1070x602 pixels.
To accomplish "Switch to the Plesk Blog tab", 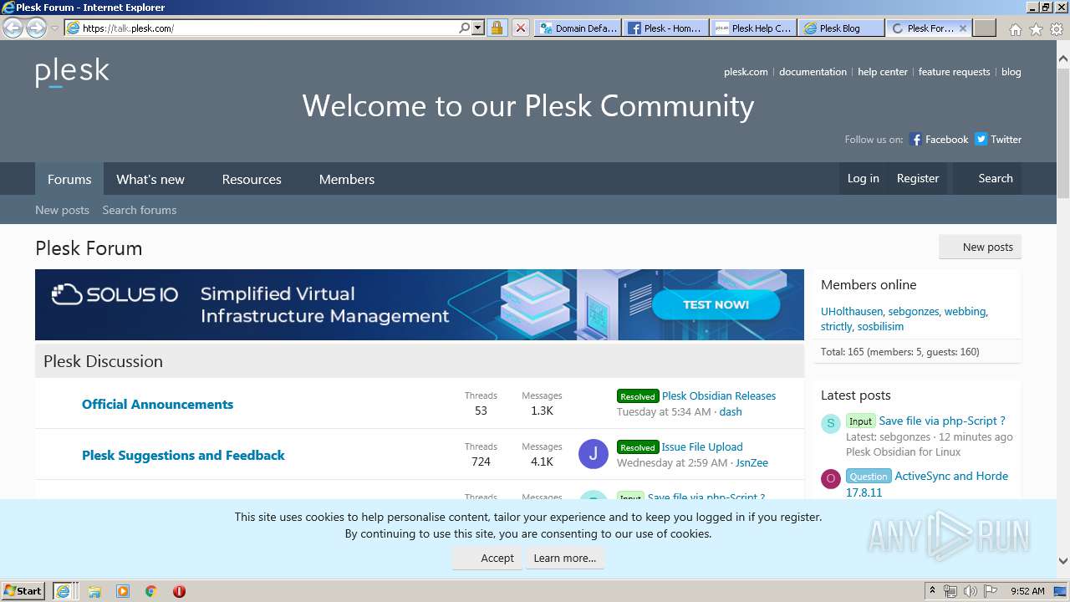I will (840, 28).
